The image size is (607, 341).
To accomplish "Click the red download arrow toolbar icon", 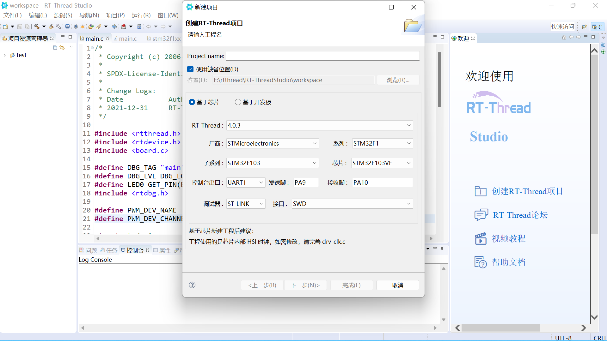I will 124,27.
